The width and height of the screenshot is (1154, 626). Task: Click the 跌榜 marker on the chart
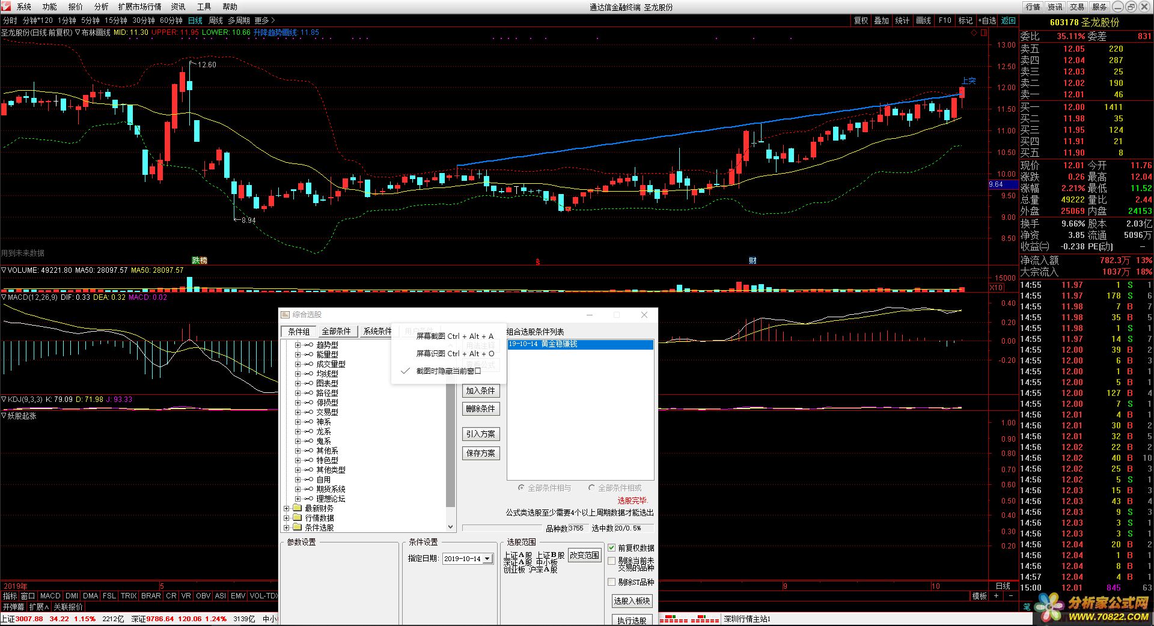(x=200, y=260)
